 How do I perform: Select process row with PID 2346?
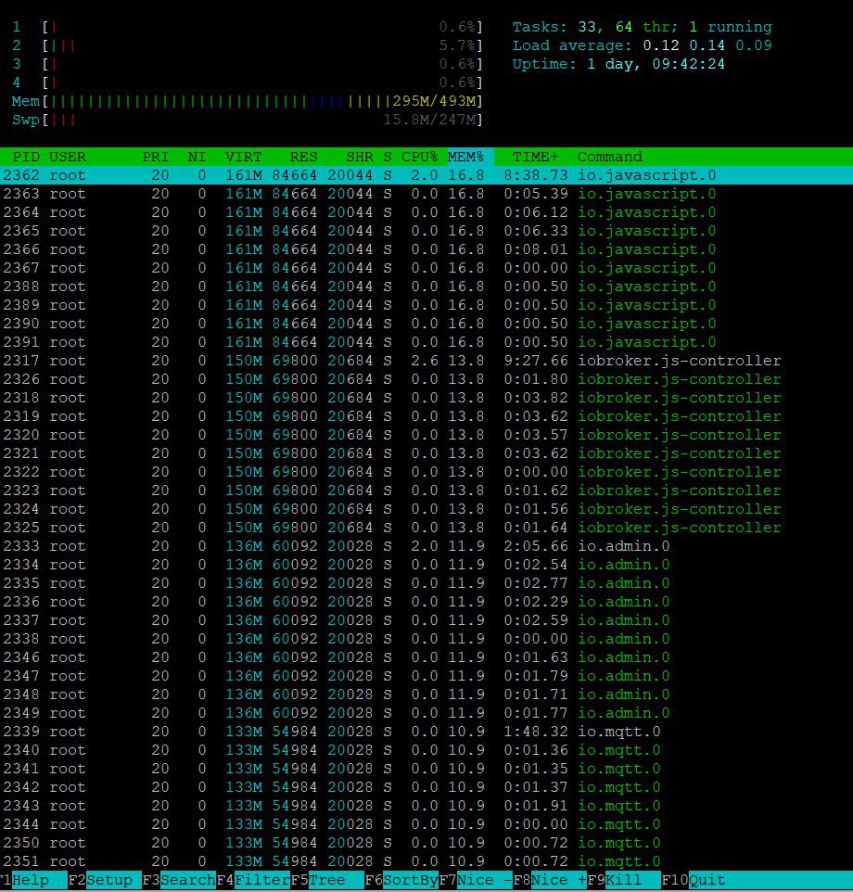click(x=426, y=657)
